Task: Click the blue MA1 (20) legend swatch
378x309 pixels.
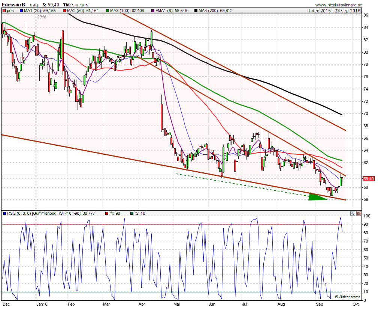Action: point(21,11)
